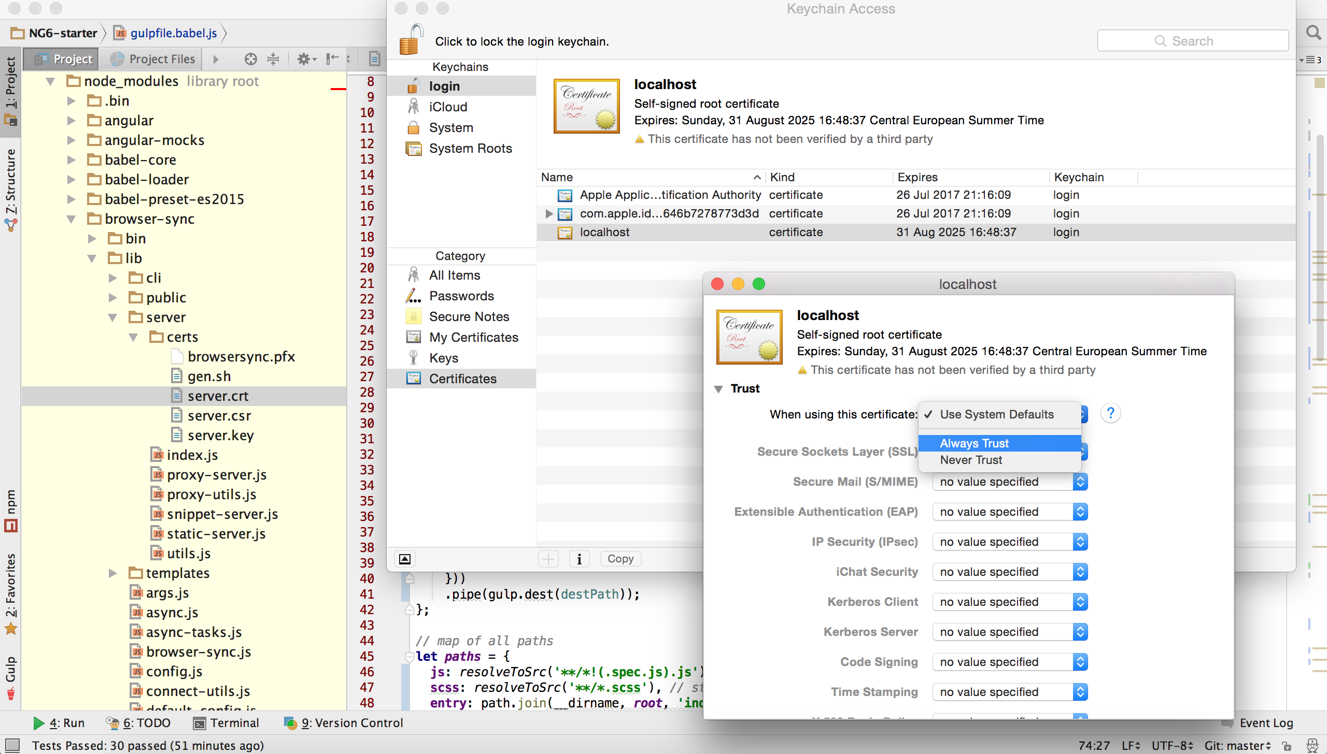Expand the com.apple.id certificate row
The image size is (1327, 754).
[549, 214]
